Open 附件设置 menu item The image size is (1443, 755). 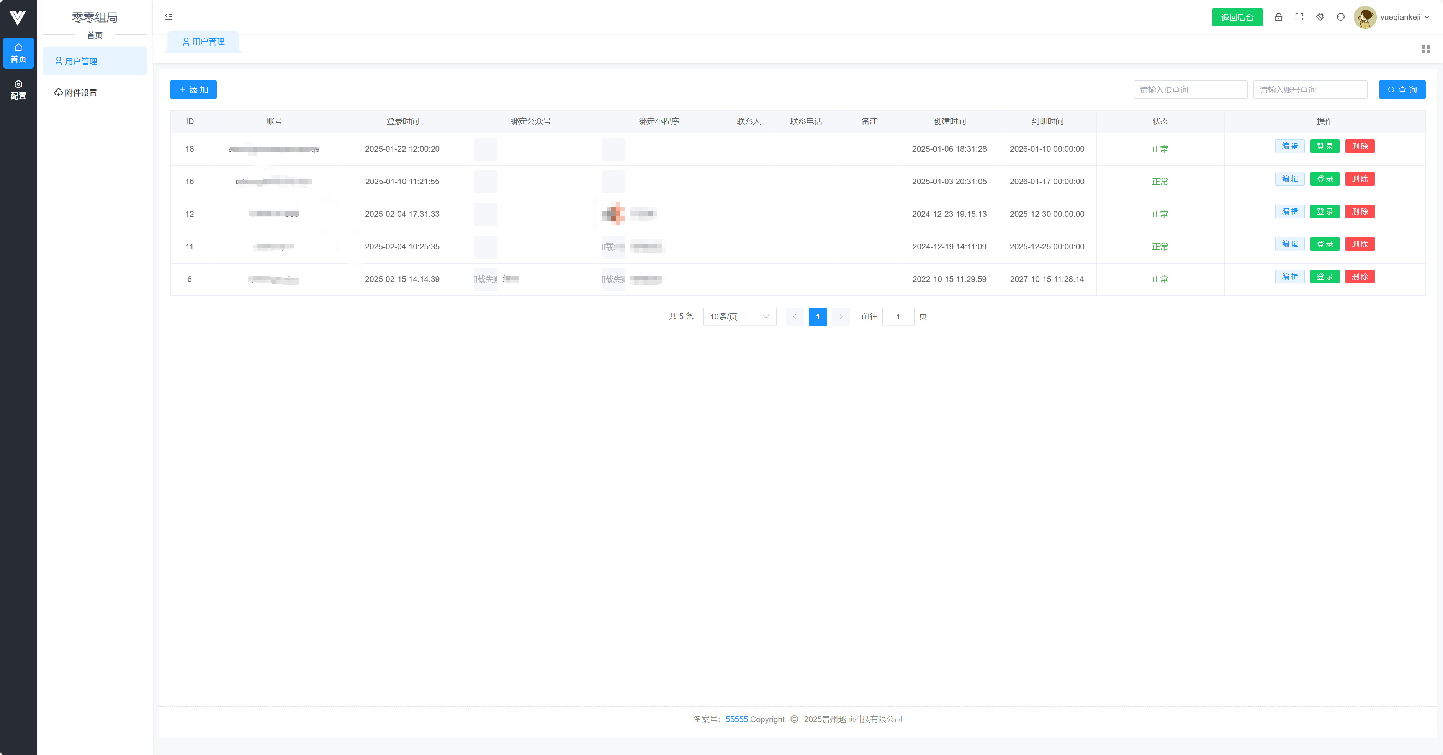[x=80, y=92]
